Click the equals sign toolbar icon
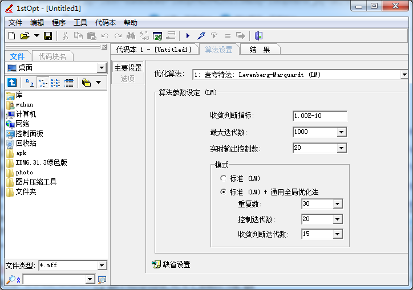The width and height of the screenshot is (413, 290). (228, 36)
